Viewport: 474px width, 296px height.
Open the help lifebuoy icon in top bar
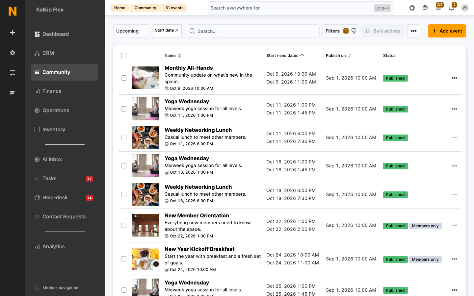412,8
